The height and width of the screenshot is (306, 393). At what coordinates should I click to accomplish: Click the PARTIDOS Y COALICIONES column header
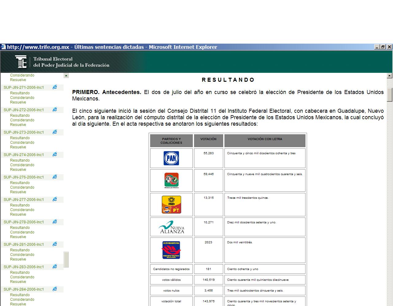(x=171, y=141)
